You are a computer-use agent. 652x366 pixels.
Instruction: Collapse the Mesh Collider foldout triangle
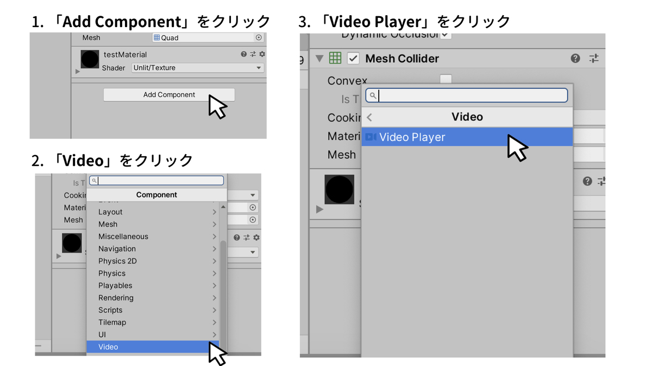click(319, 58)
